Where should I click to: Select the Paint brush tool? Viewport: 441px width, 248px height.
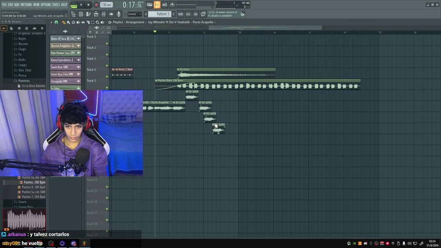[68, 22]
